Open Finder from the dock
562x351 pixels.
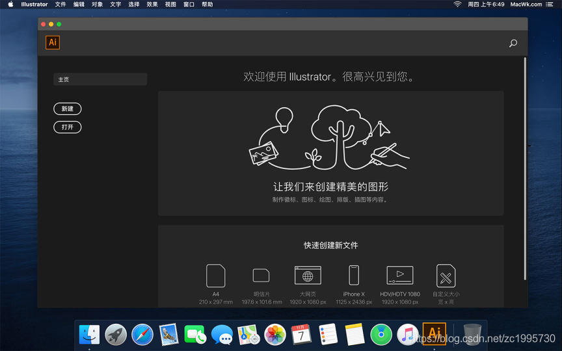tap(89, 335)
